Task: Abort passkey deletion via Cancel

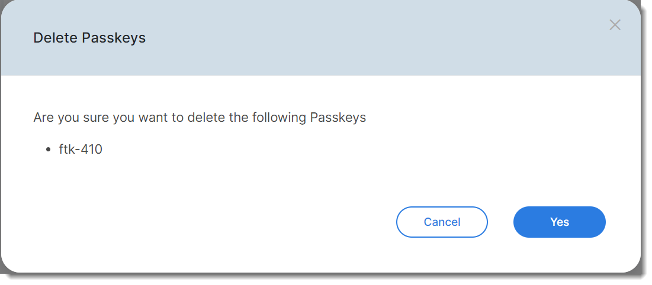Action: point(442,222)
